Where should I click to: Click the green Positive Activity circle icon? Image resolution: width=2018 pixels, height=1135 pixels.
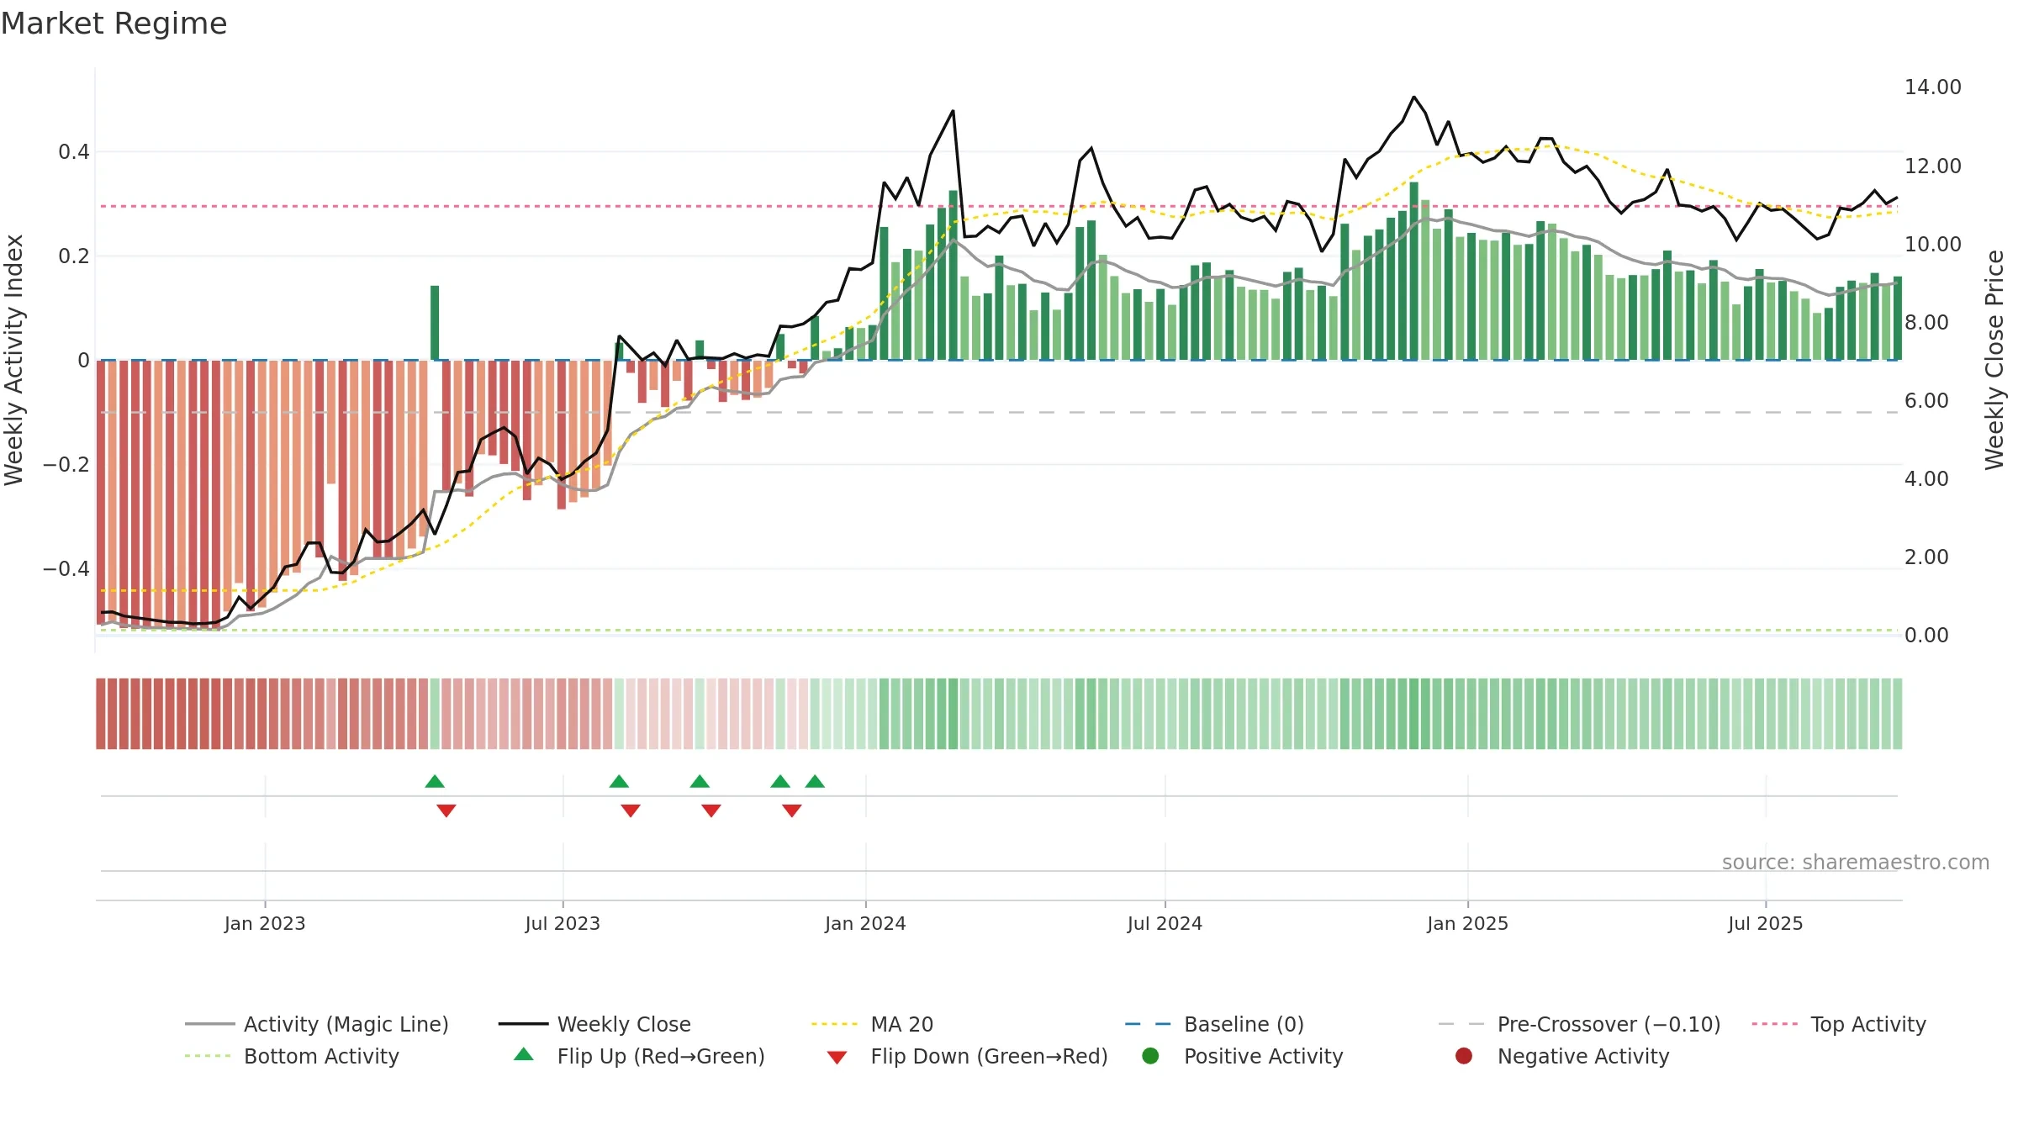(1150, 1056)
